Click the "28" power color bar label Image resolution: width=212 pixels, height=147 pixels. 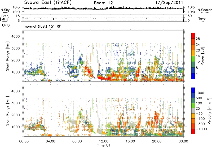[x=198, y=39]
